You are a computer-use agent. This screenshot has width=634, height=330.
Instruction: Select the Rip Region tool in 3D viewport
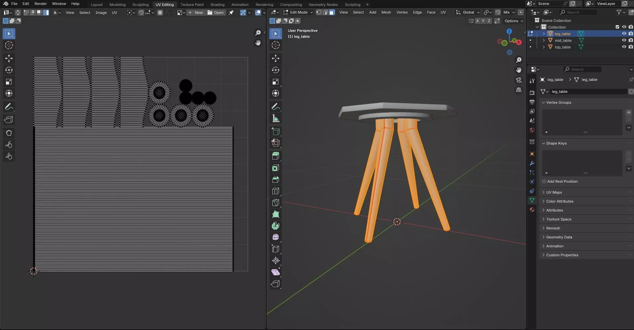pyautogui.click(x=276, y=284)
